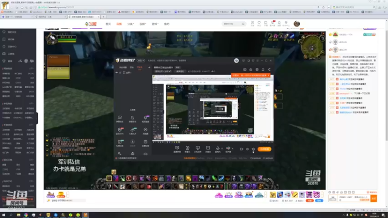Click the bell notification icon in streaming app
388x218 pixels.
[x=263, y=69]
